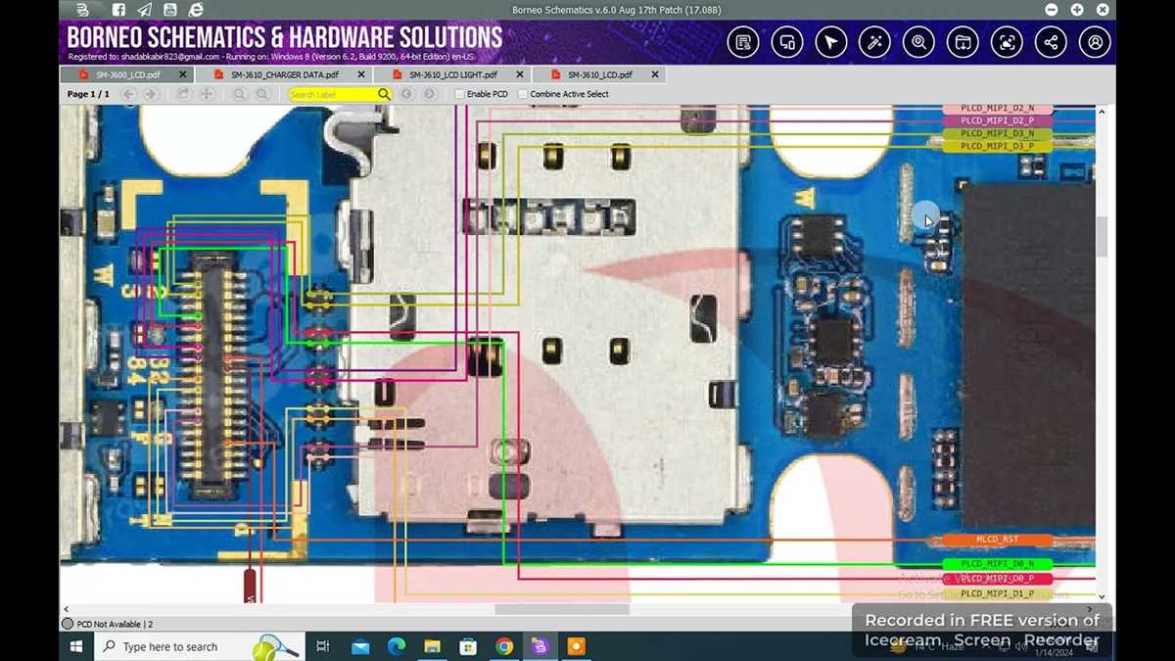Select the PLCD_MIPI_D2_P net label
Image resolution: width=1175 pixels, height=661 pixels.
click(997, 120)
